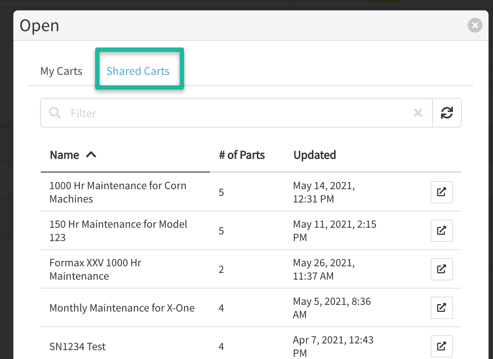Click the magnifying glass search icon
Viewport: 493px width, 359px height.
(55, 113)
